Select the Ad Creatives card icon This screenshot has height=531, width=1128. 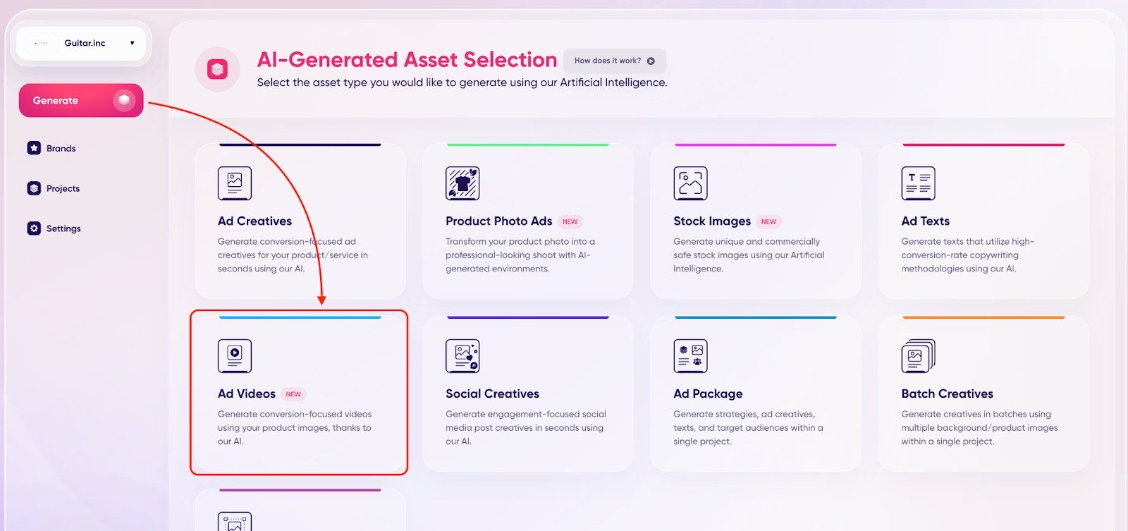tap(234, 183)
